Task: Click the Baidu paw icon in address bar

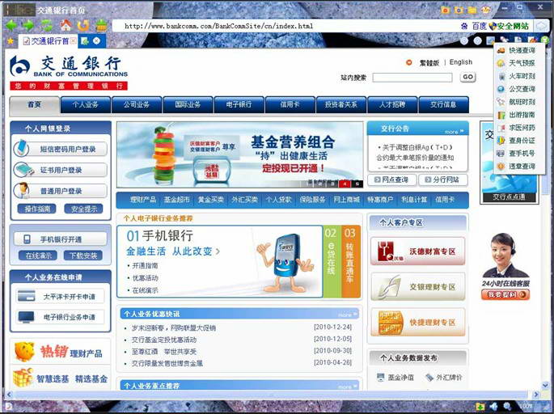Action: [464, 26]
